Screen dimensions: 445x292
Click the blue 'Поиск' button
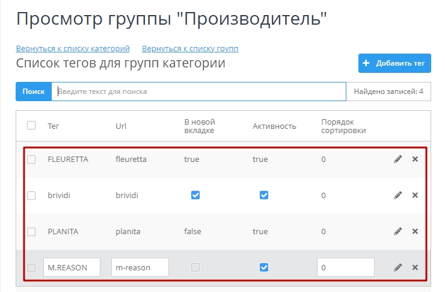point(34,92)
